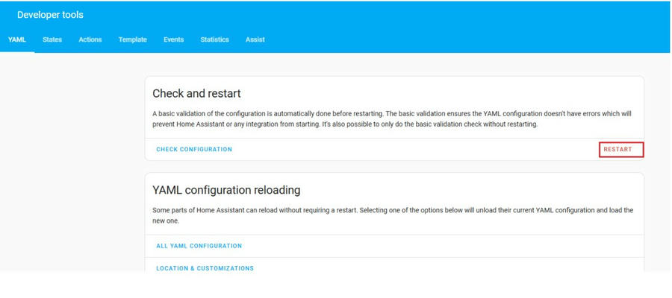Click the red Restart button
The height and width of the screenshot is (298, 672).
(x=618, y=150)
